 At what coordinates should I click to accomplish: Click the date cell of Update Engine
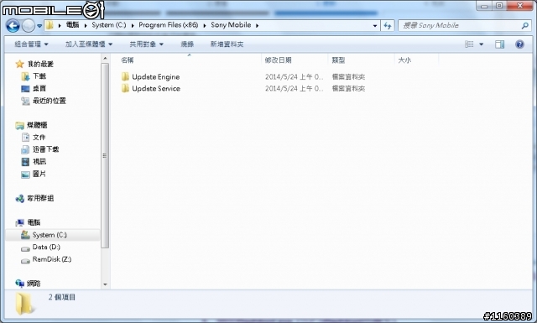[x=294, y=76]
